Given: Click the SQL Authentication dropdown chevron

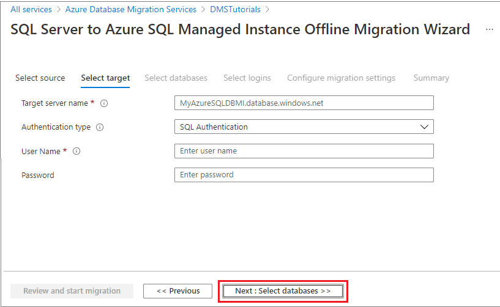Looking at the screenshot, I should coord(425,127).
